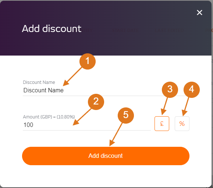
Task: Focus the Discount Name text field
Action: click(x=104, y=91)
